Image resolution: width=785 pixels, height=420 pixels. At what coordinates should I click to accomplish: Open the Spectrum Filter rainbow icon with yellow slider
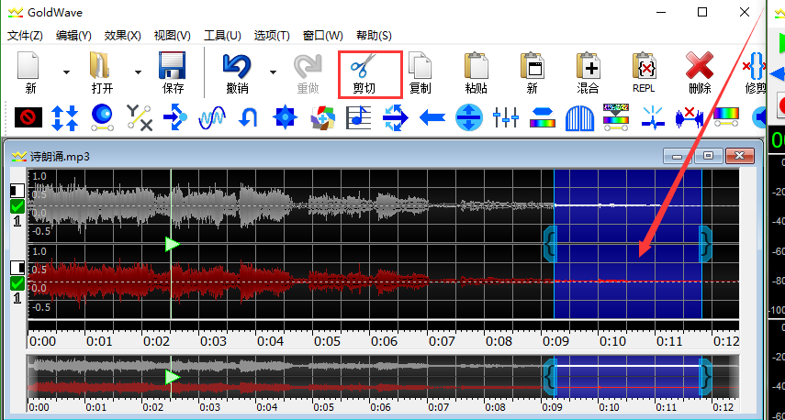pyautogui.click(x=726, y=117)
